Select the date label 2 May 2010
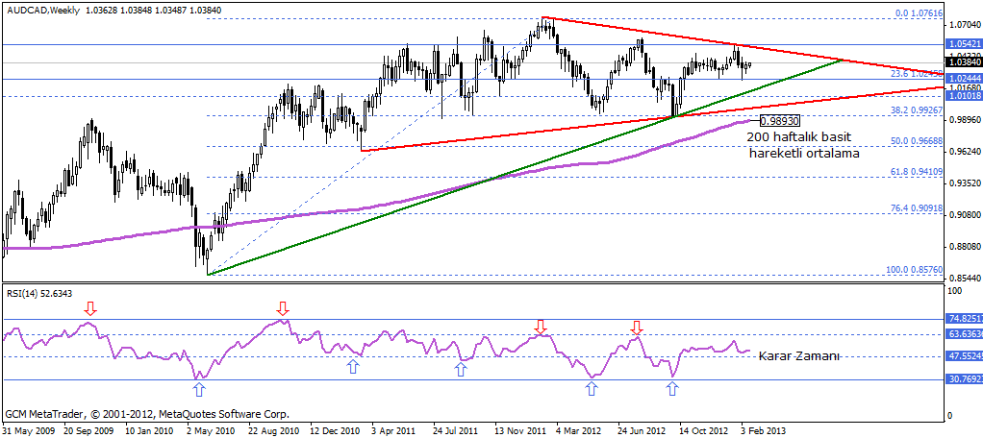Image resolution: width=983 pixels, height=438 pixels. pos(212,431)
